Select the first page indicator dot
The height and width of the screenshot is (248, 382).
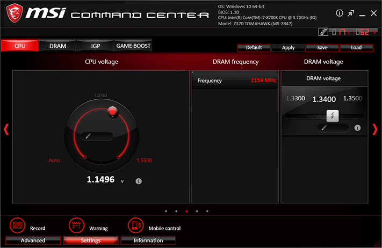(x=166, y=211)
